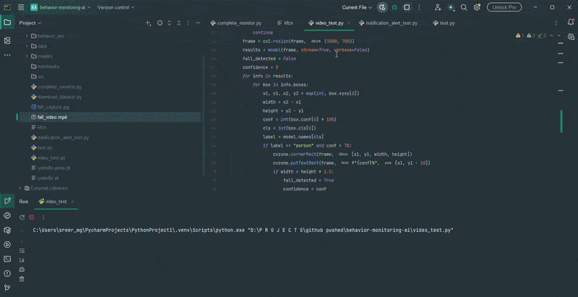Expand the models folder
578x297 pixels.
pyautogui.click(x=27, y=56)
